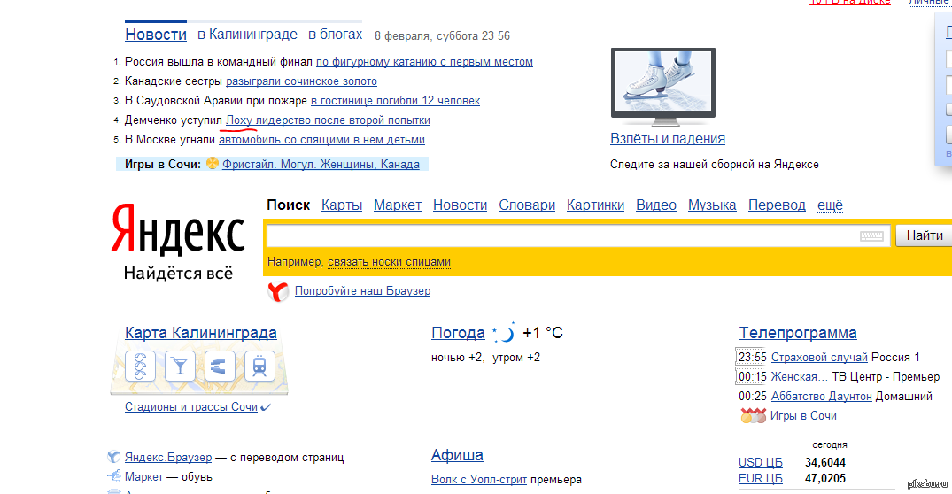
Task: Open the USD ЦБ exchange rate link
Action: click(x=760, y=462)
